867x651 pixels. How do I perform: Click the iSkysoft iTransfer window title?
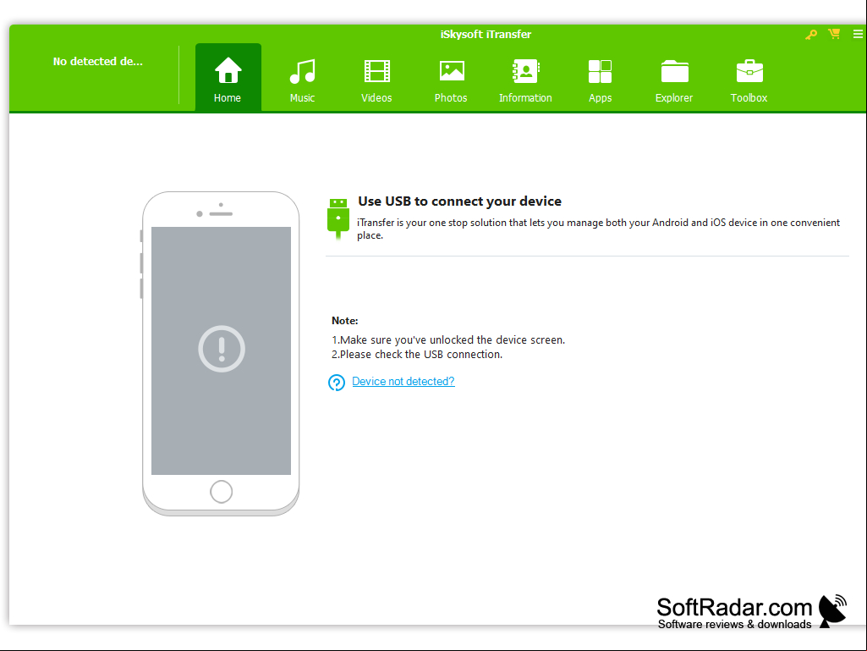click(x=486, y=35)
